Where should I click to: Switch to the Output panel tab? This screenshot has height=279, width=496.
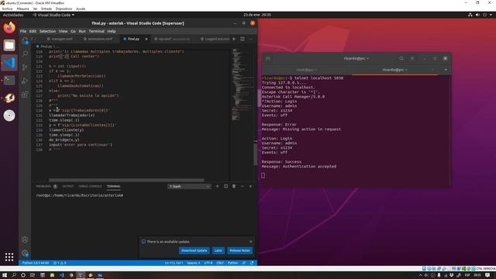tap(67, 186)
